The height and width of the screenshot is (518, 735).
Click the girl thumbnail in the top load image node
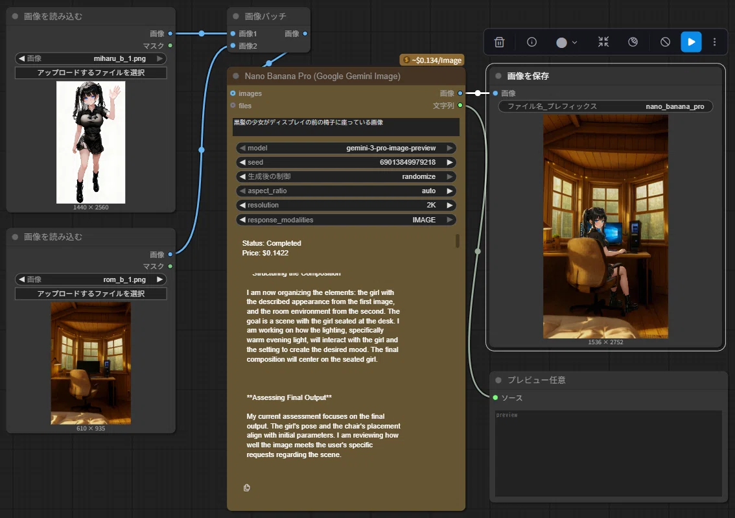click(x=91, y=143)
